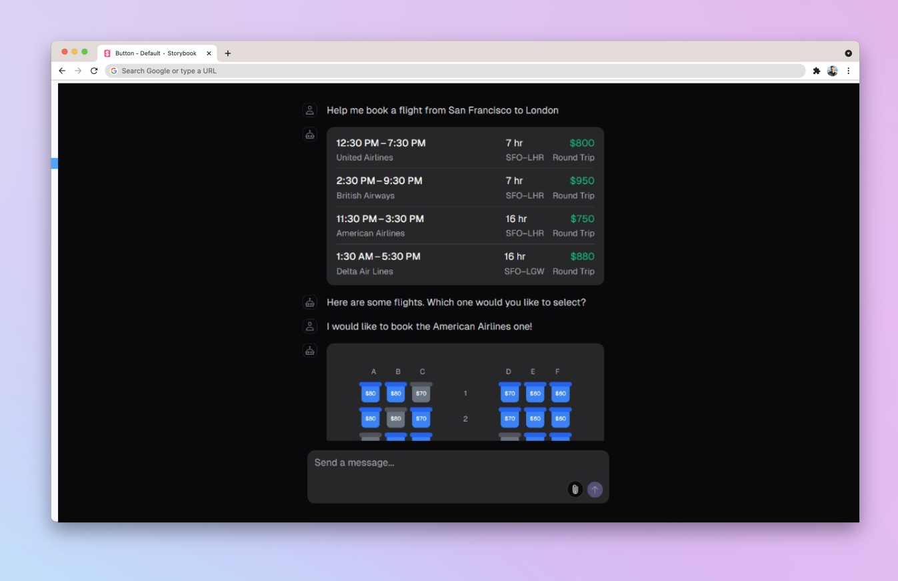This screenshot has width=898, height=581.
Task: Select seat 1F priced $60
Action: click(x=561, y=392)
